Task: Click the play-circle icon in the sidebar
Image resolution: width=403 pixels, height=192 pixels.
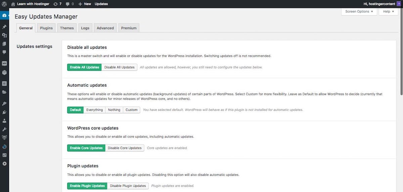Action: click(4, 164)
